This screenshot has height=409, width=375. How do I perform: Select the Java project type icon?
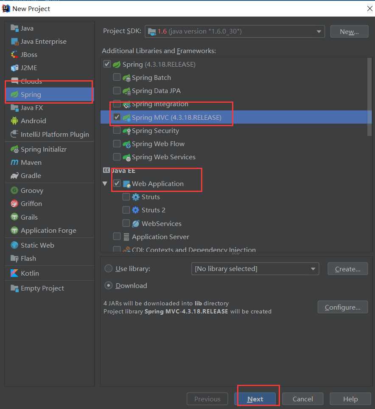pyautogui.click(x=14, y=28)
